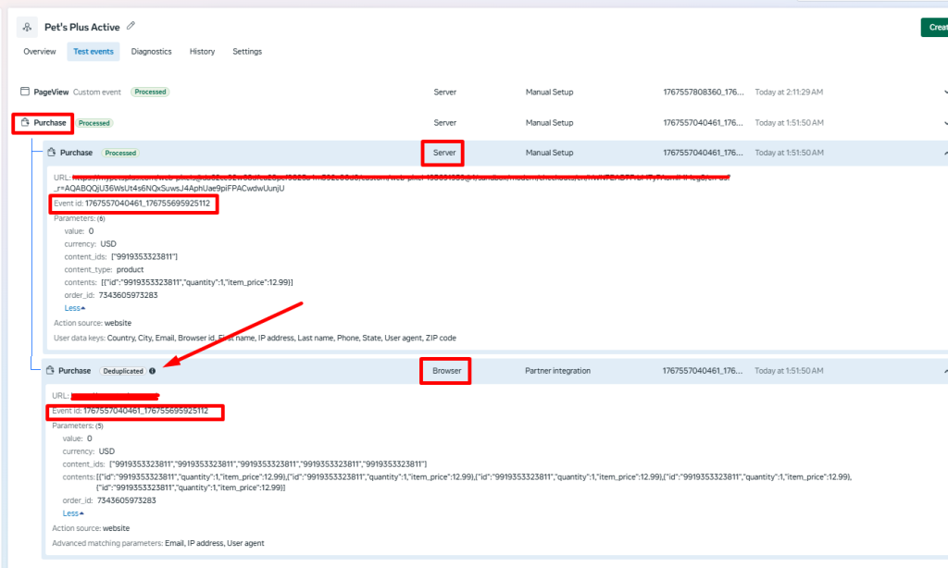Collapse the Browser Purchase event details

click(x=943, y=371)
